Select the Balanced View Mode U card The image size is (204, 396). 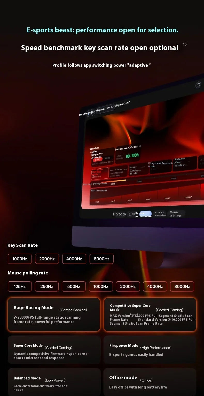(186, 163)
